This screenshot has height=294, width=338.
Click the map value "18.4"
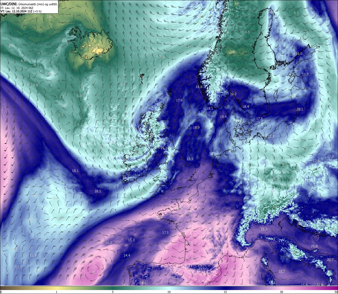246,107
